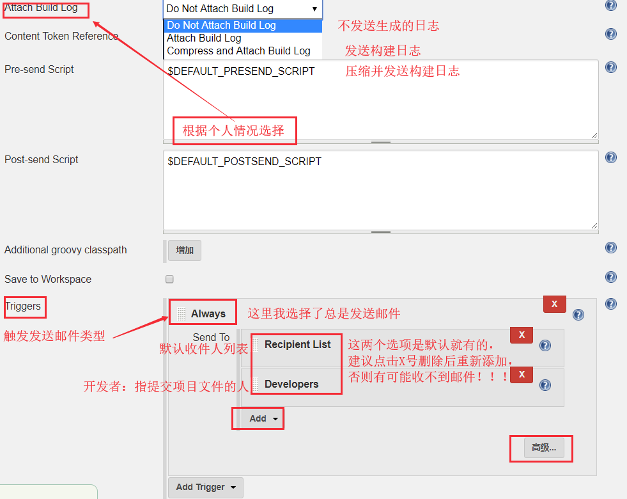Grab the Recipient List drag handle
The width and height of the screenshot is (627, 499).
point(256,345)
